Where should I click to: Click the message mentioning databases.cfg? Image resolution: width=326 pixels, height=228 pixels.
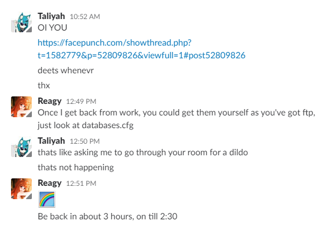coord(176,119)
